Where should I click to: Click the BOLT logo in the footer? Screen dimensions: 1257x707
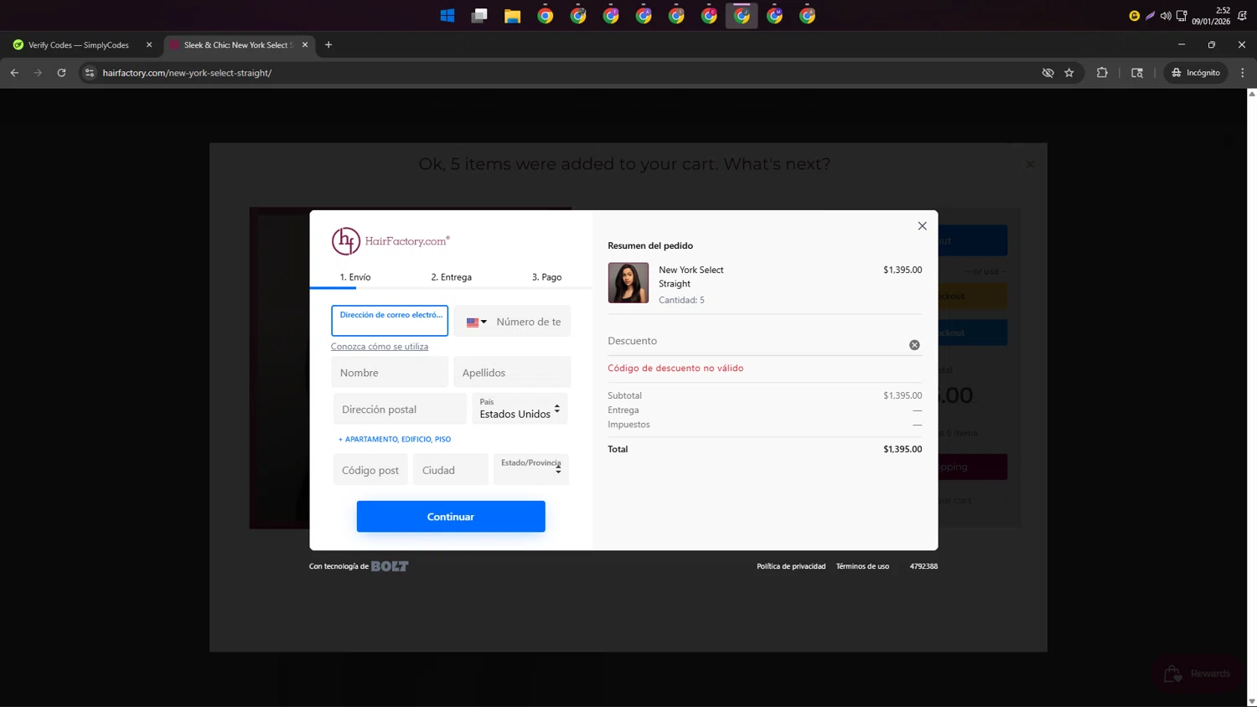pyautogui.click(x=390, y=566)
